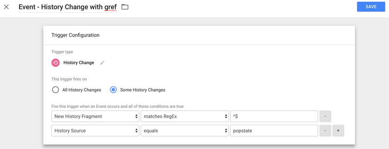This screenshot has height=149, width=389.
Task: Click the Some History Changes label text
Action: (143, 90)
